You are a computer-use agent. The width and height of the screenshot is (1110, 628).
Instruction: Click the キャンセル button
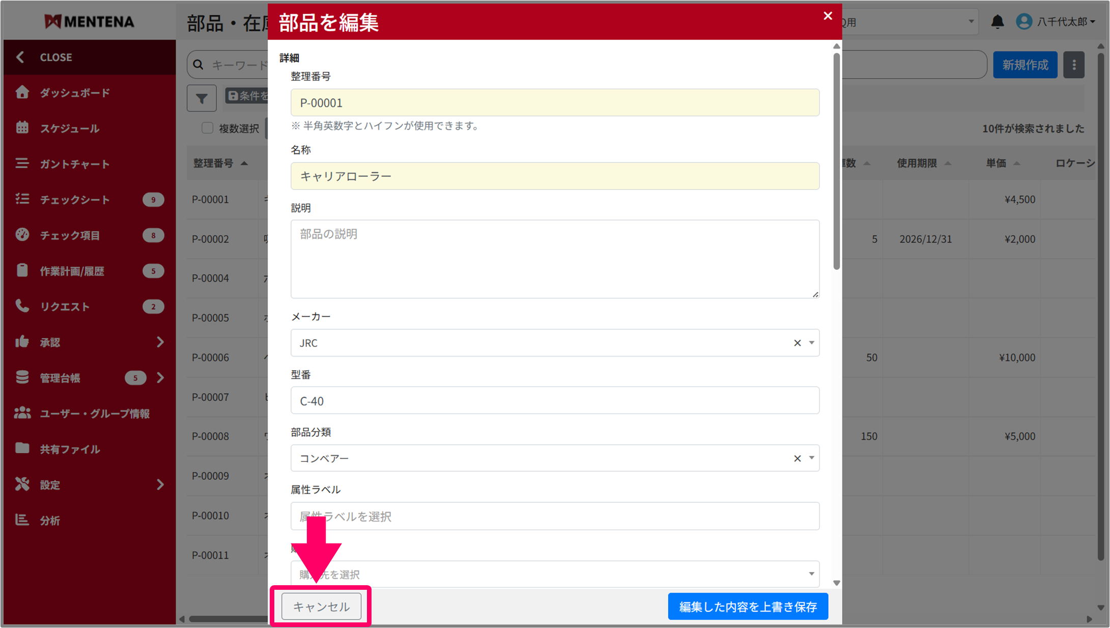(321, 606)
